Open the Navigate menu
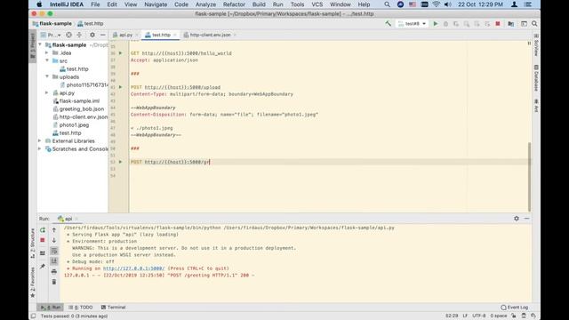 coord(156,4)
